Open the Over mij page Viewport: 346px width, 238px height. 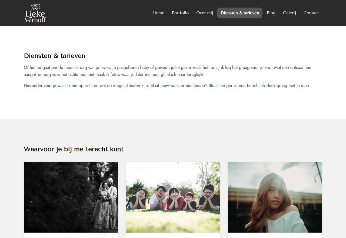(205, 13)
